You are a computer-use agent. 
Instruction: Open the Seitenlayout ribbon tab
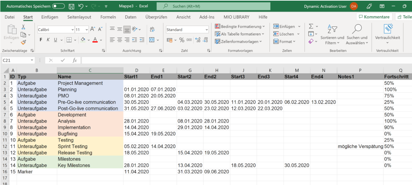pyautogui.click(x=79, y=17)
